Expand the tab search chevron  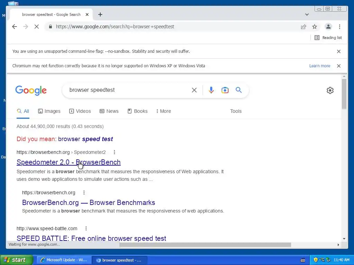(x=307, y=14)
